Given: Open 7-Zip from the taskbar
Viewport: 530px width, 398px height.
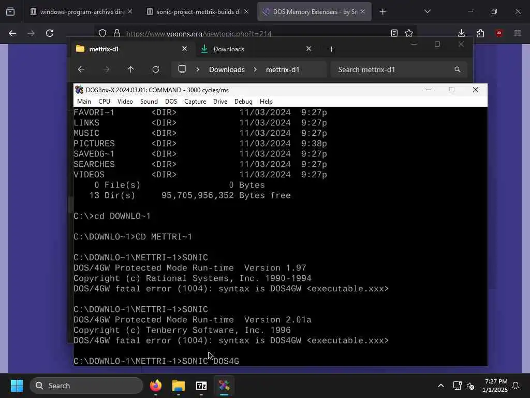Looking at the screenshot, I should pyautogui.click(x=201, y=386).
